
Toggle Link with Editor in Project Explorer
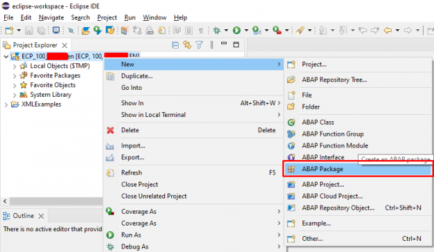(187, 45)
